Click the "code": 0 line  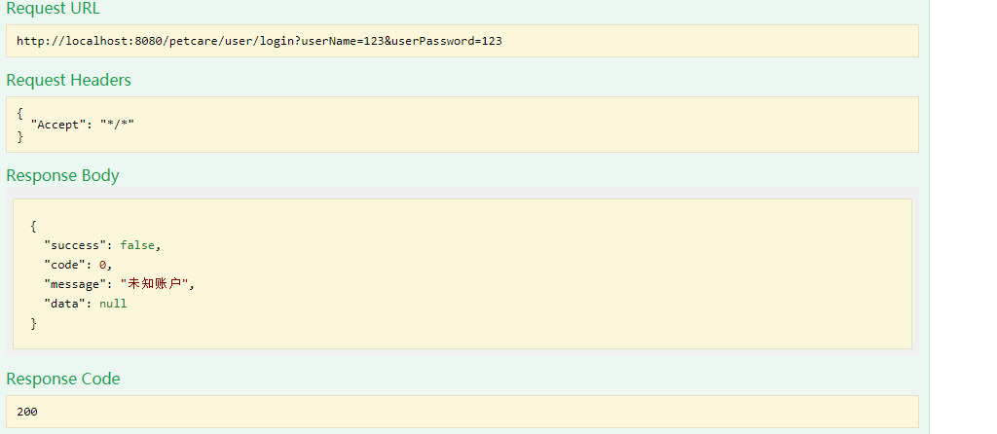(78, 265)
